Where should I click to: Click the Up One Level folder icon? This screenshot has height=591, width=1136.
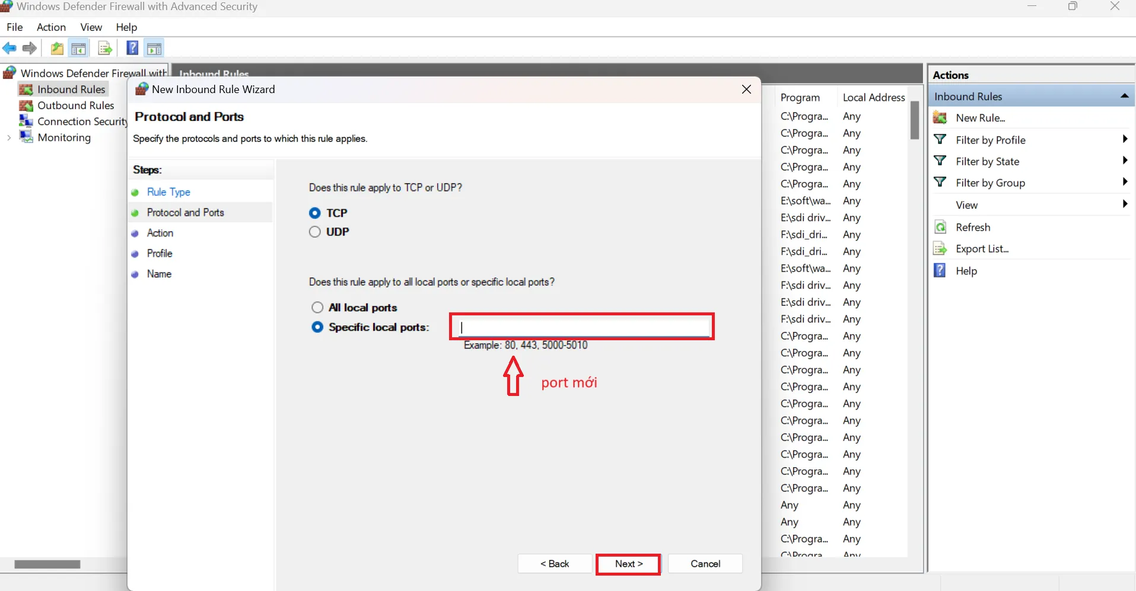(57, 49)
